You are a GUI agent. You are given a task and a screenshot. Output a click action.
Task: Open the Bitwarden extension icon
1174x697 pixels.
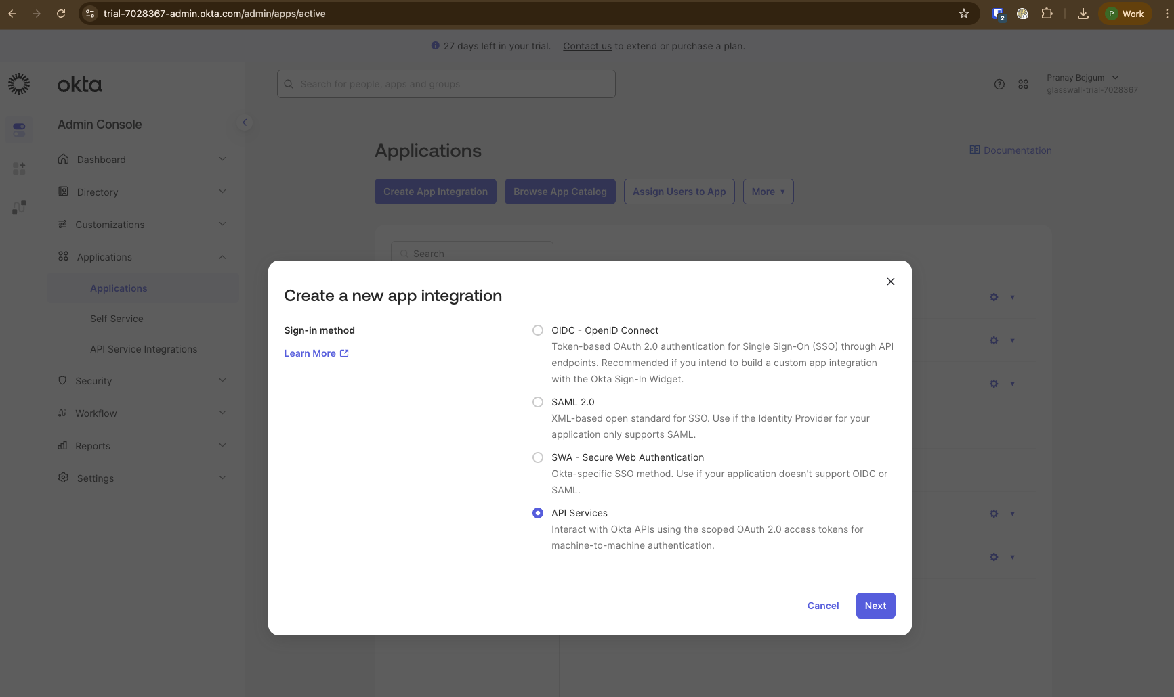pos(999,14)
